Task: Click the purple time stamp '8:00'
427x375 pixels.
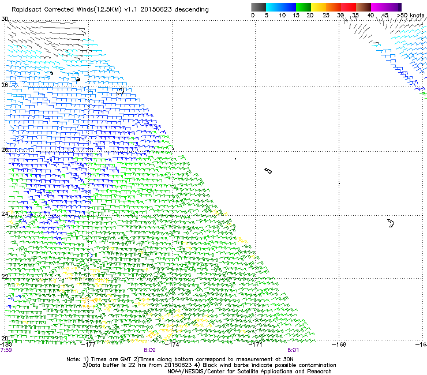Action: pyautogui.click(x=149, y=350)
